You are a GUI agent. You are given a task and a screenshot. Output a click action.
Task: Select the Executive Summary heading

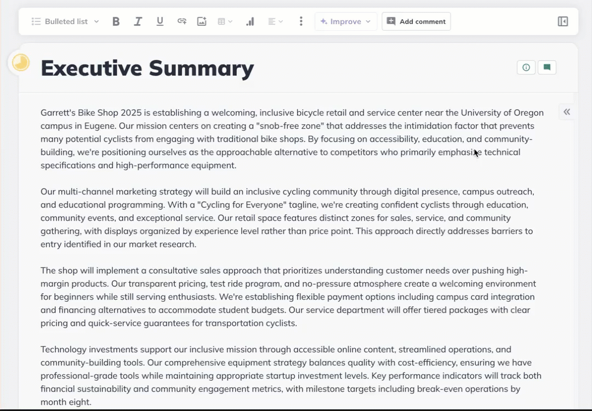pos(147,67)
